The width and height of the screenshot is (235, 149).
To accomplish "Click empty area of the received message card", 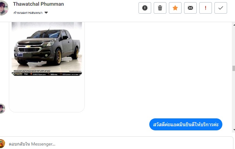I will [47, 93].
